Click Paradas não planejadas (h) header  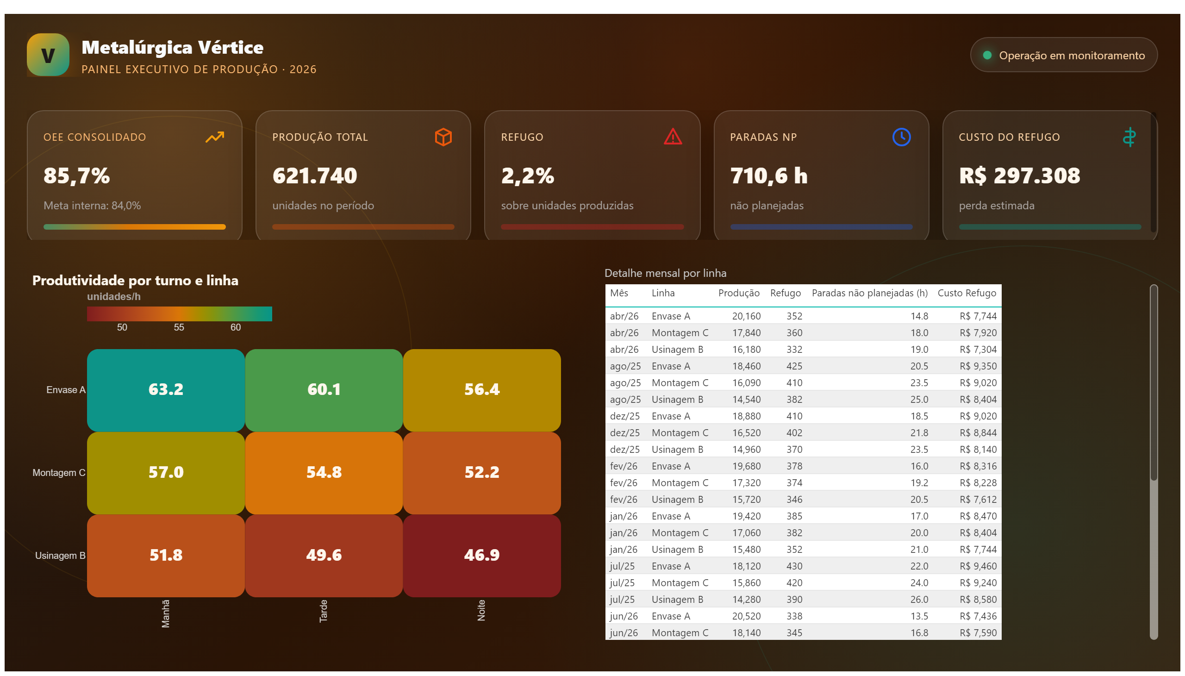point(869,293)
